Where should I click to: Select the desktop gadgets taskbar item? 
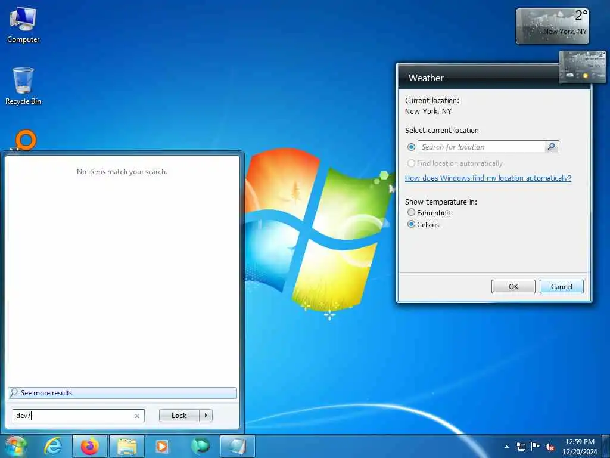[x=238, y=446]
